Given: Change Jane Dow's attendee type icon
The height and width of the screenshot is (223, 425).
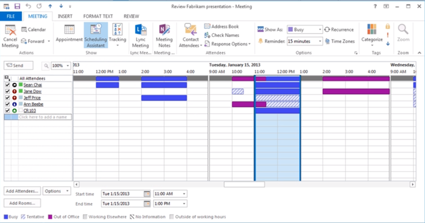Looking at the screenshot, I should (x=14, y=92).
